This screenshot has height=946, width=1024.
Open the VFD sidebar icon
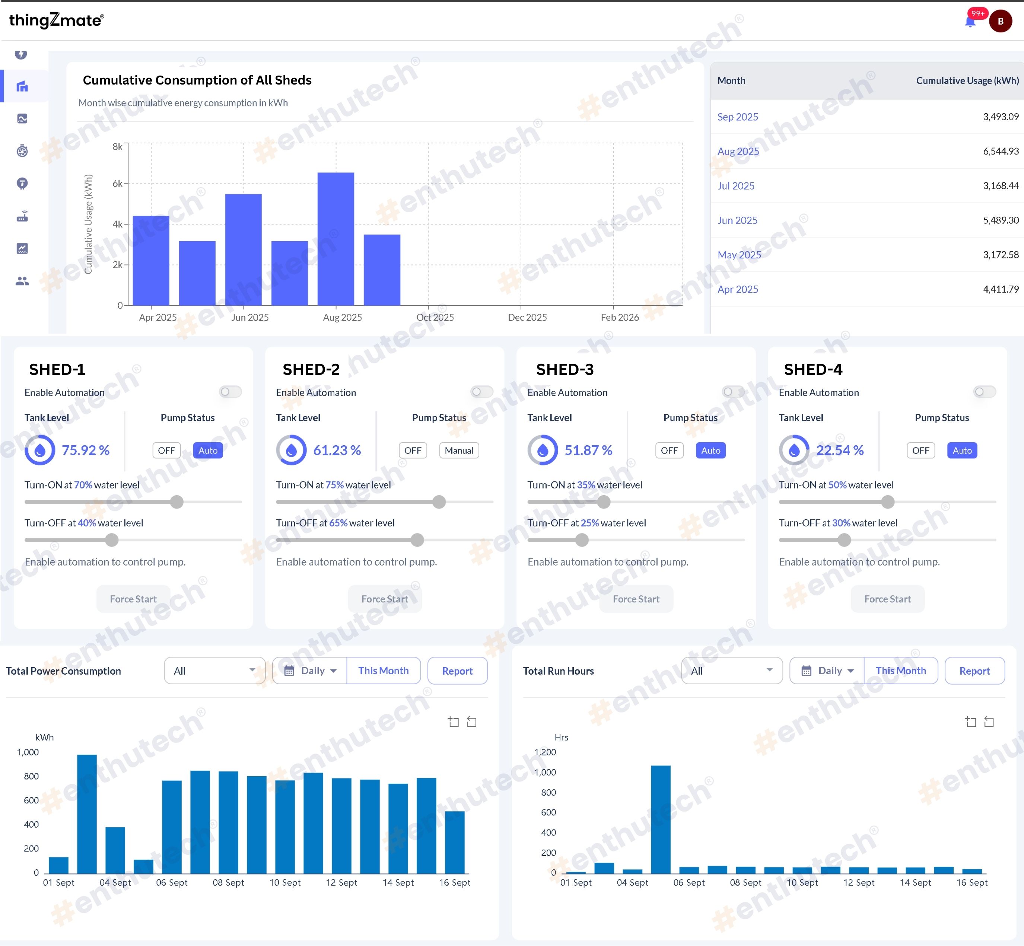(22, 119)
